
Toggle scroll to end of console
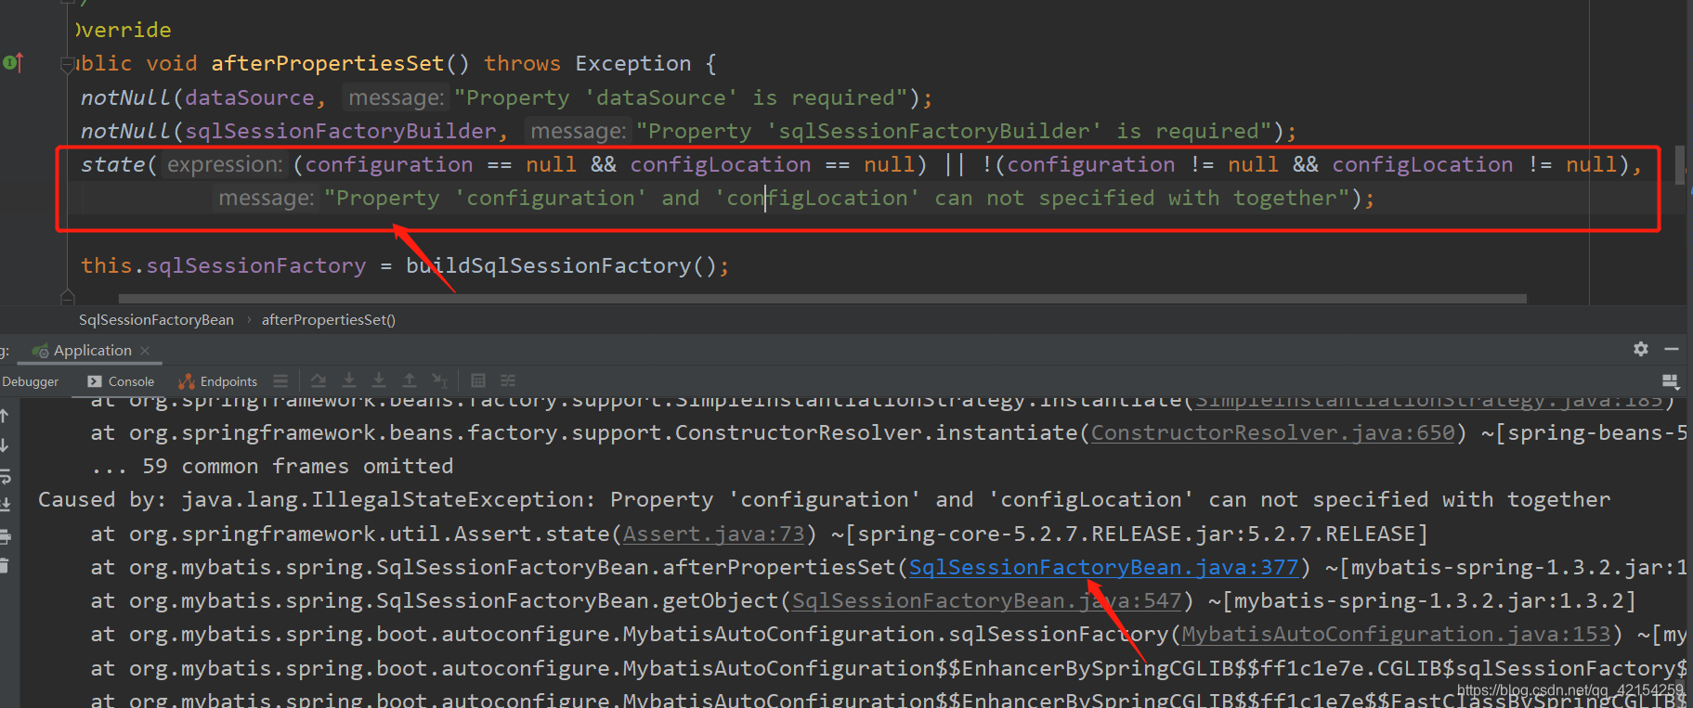pyautogui.click(x=5, y=506)
